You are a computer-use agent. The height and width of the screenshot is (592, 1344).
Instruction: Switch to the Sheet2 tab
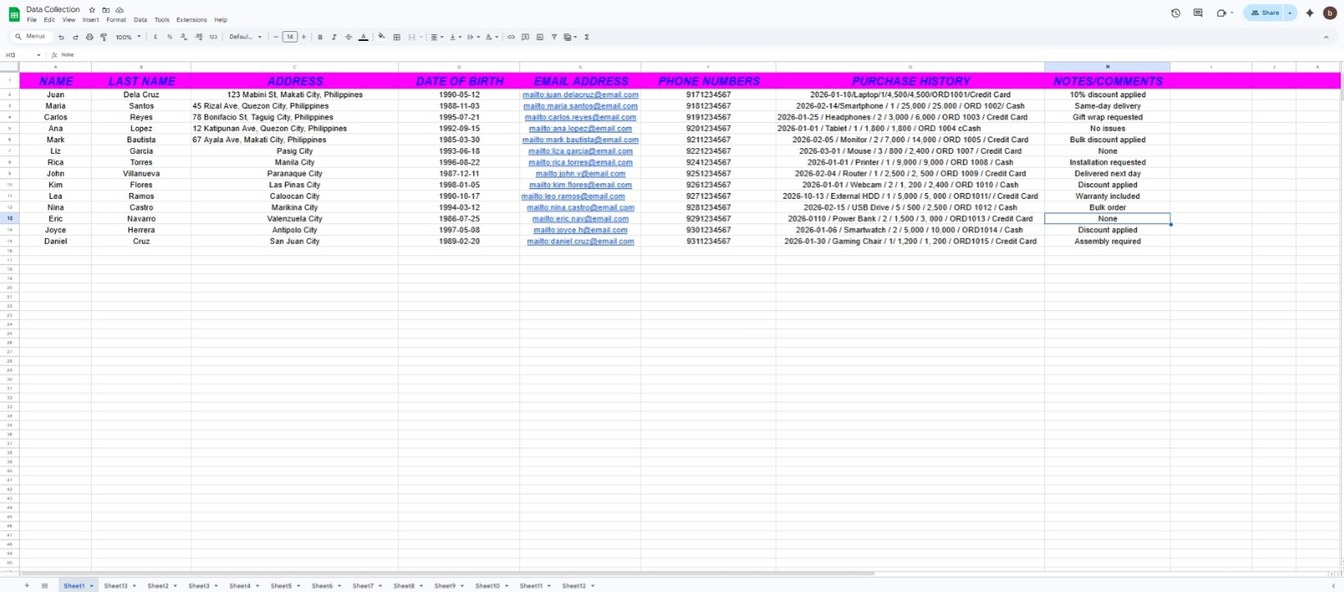158,586
